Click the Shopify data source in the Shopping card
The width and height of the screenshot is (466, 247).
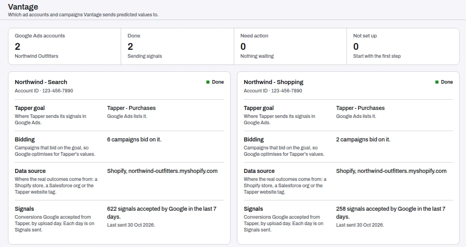click(391, 171)
